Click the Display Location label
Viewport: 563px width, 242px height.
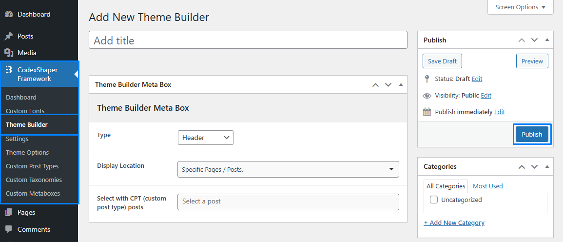pyautogui.click(x=121, y=166)
